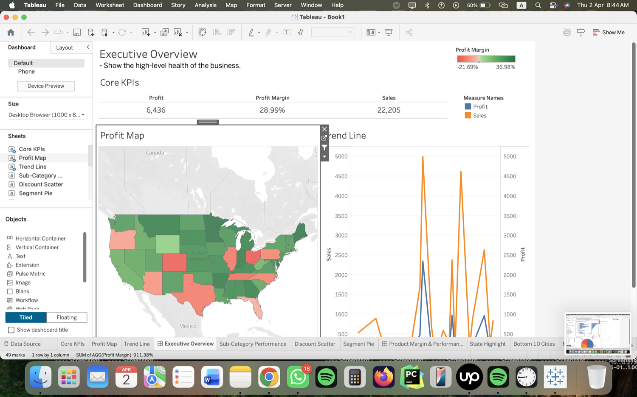
Task: Click the Sort ascending icon
Action: coord(217,32)
